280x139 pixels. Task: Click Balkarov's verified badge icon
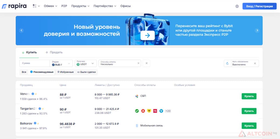35,123
